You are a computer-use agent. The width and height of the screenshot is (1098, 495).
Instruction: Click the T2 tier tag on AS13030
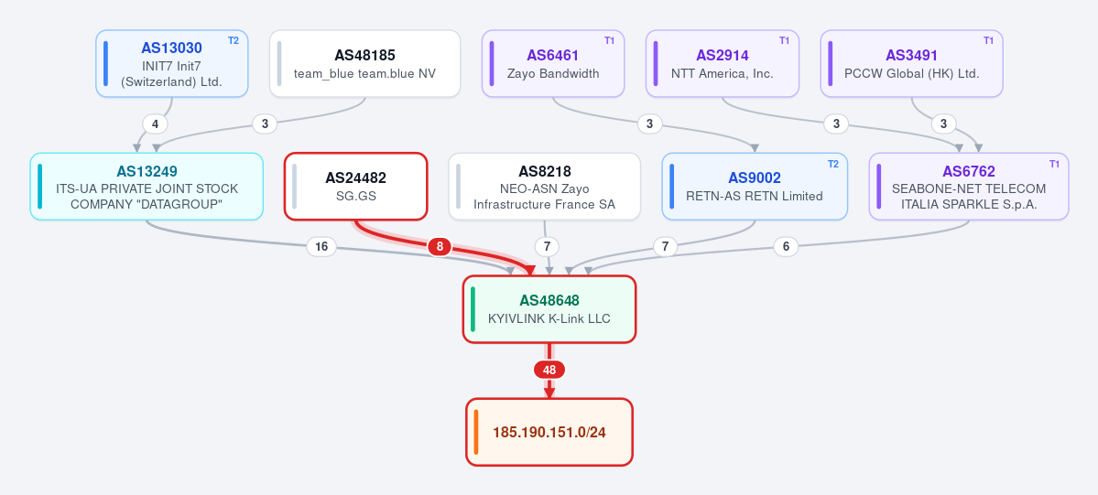234,40
